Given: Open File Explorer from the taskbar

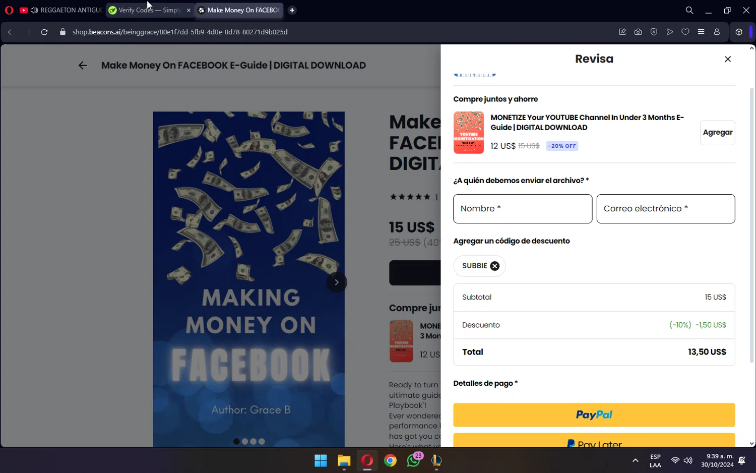Looking at the screenshot, I should 344,460.
